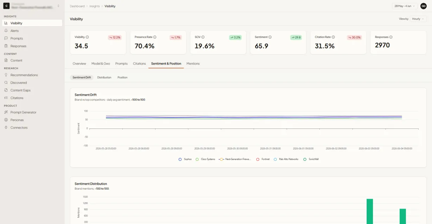Click the 1.7% presence rate badge
Image resolution: width=432 pixels, height=224 pixels.
[176, 37]
